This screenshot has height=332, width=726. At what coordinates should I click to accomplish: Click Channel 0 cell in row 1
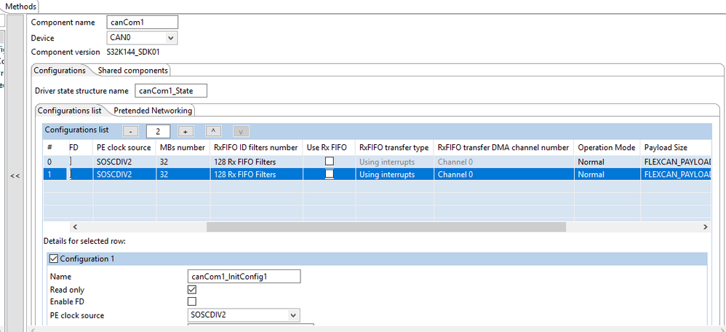tap(503, 174)
